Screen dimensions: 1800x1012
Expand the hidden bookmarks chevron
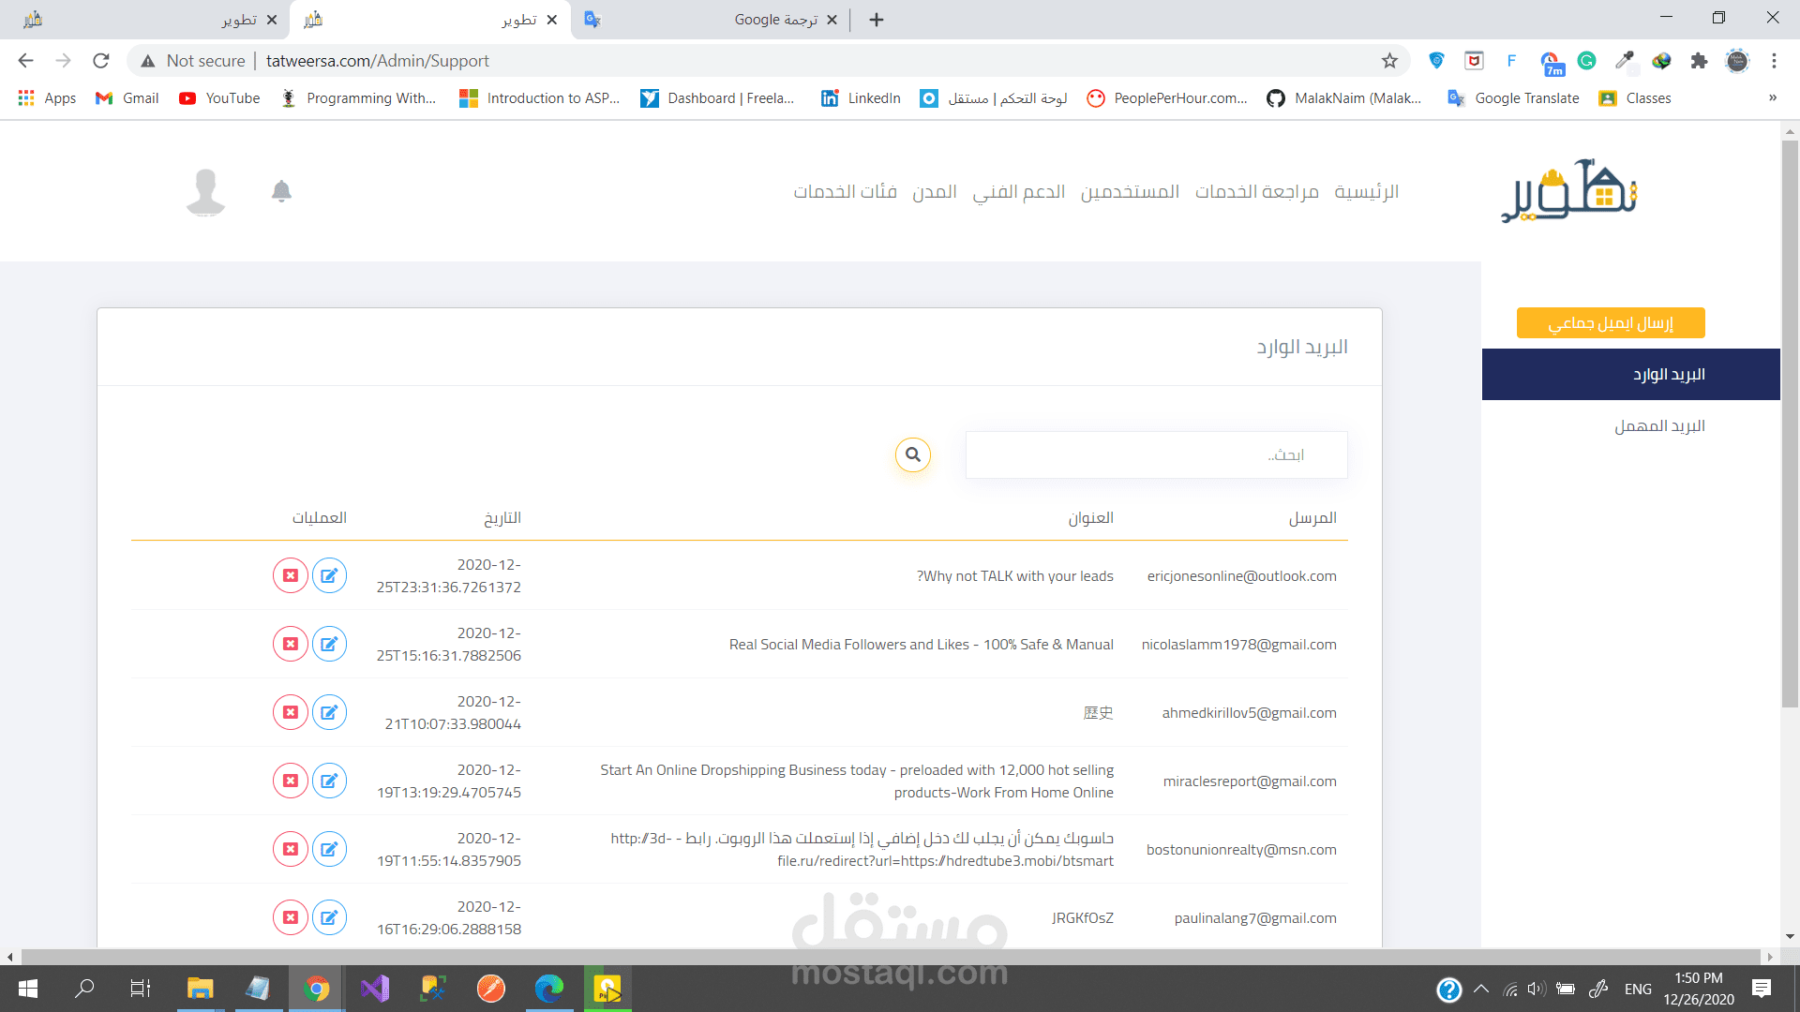point(1772,98)
